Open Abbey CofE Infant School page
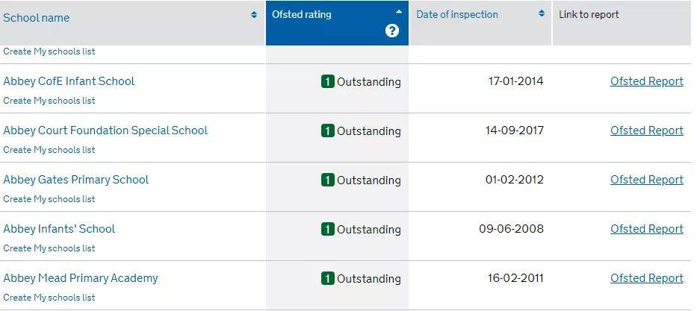The width and height of the screenshot is (697, 311). (x=69, y=81)
